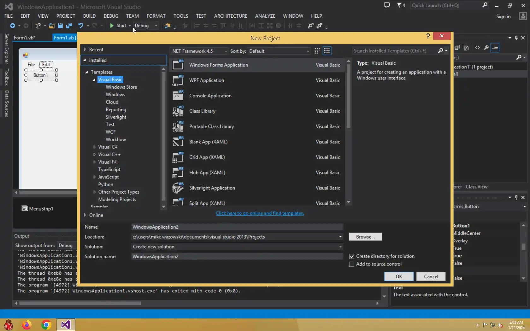Select the Windows Forms Application template icon
Image resolution: width=530 pixels, height=331 pixels.
[x=178, y=65]
